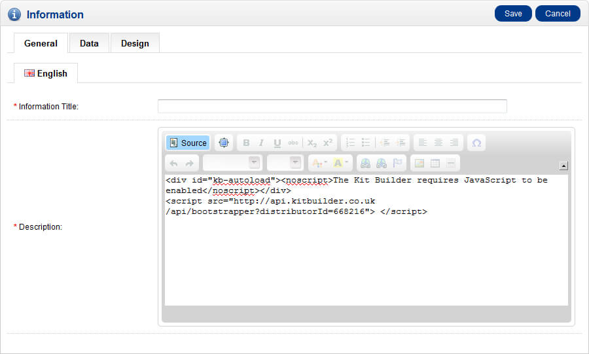589x354 pixels.
Task: Insert a horizontal line
Action: click(x=451, y=164)
